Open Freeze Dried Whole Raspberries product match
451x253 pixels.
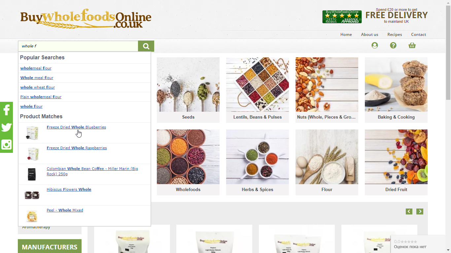[x=77, y=148]
